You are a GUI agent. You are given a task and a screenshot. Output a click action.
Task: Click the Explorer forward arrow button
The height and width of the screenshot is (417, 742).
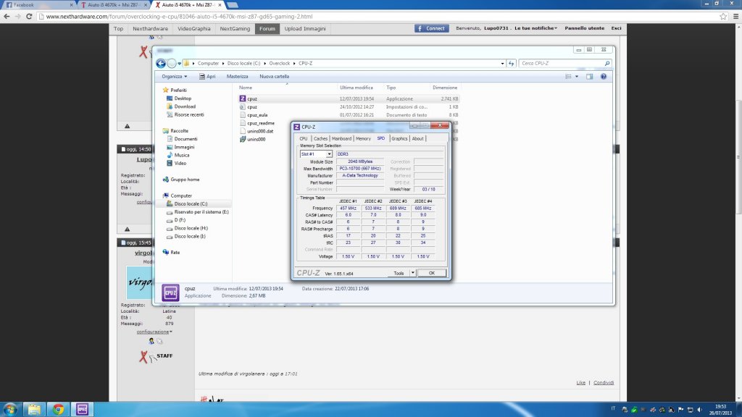[x=171, y=64]
